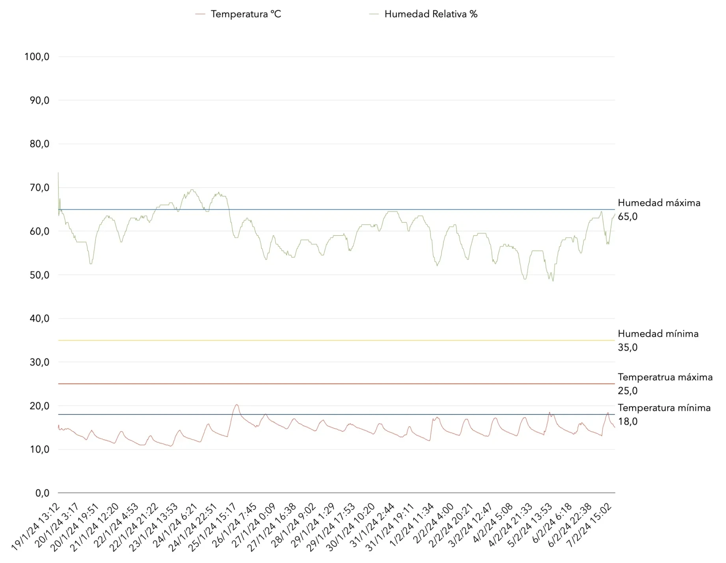726x563 pixels.
Task: Click the 0,0 y-axis value
Action: 42,493
